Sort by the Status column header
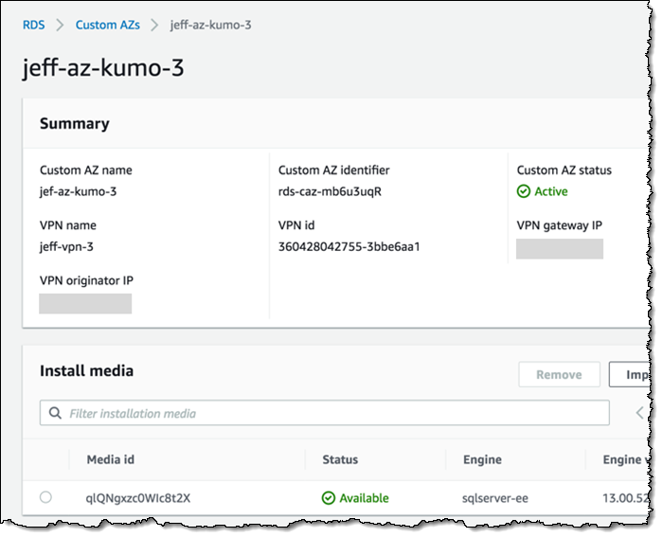This screenshot has height=537, width=663. (x=340, y=459)
